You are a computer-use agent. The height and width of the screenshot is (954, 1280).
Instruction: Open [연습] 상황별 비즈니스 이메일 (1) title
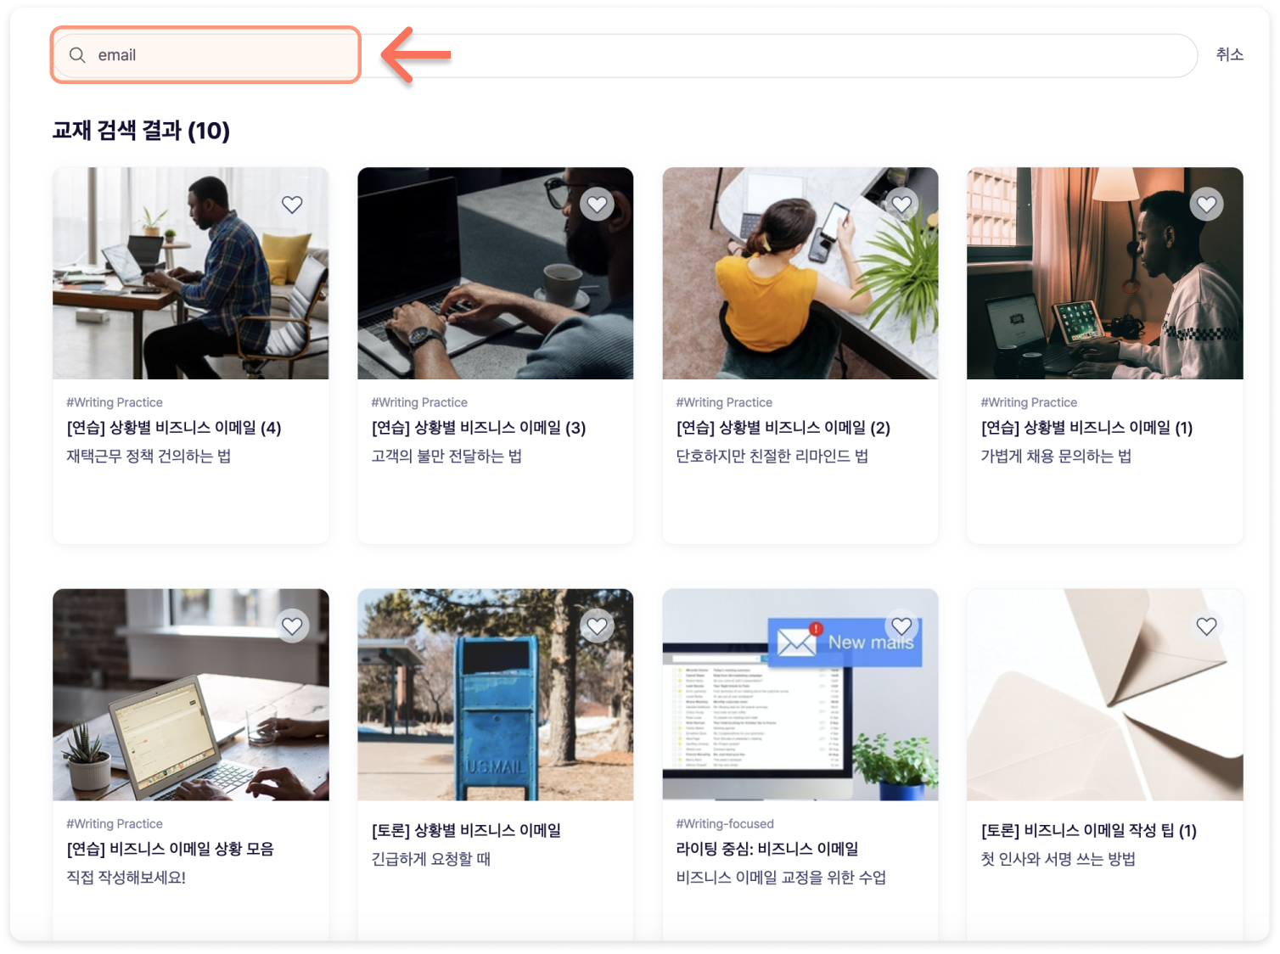tap(1087, 428)
